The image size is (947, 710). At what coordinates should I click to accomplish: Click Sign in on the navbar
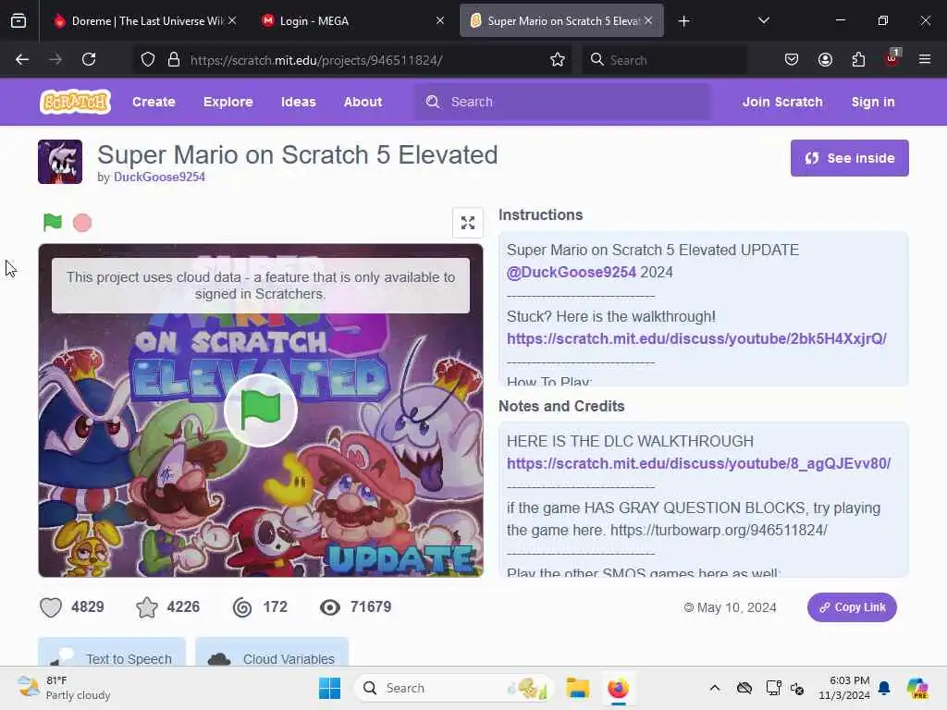873,102
